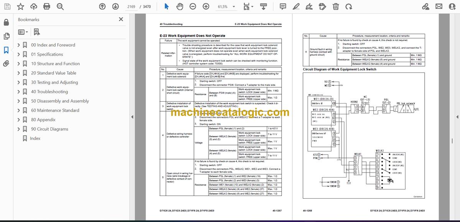The image size is (460, 222).
Task: Delete using the trash can icon
Action: 335,7
